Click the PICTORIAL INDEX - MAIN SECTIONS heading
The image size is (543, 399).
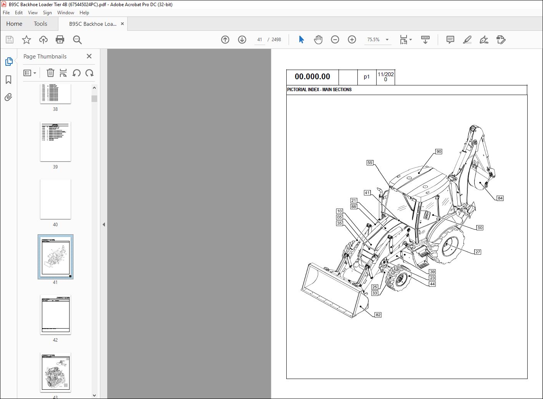(319, 90)
